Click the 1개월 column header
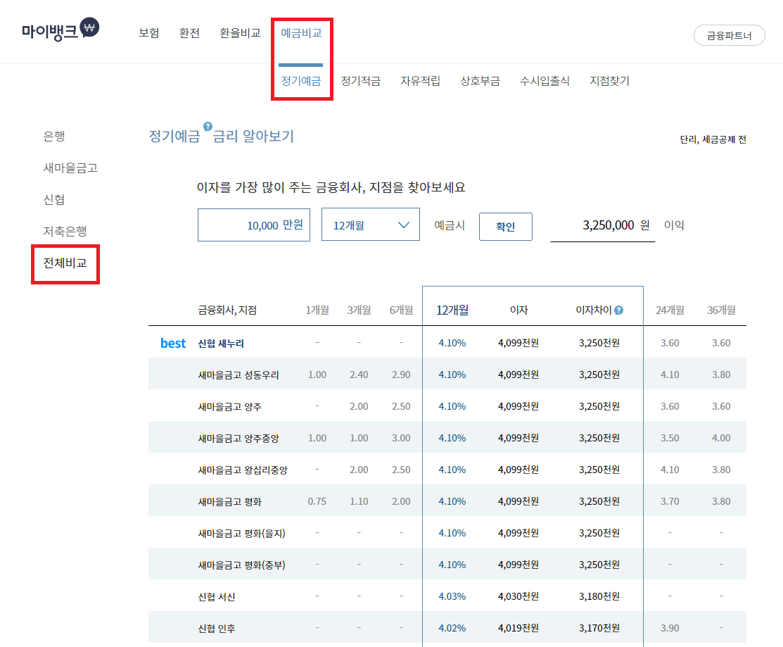This screenshot has height=647, width=783. click(x=317, y=310)
